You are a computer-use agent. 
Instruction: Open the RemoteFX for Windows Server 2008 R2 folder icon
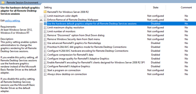(45, 12)
